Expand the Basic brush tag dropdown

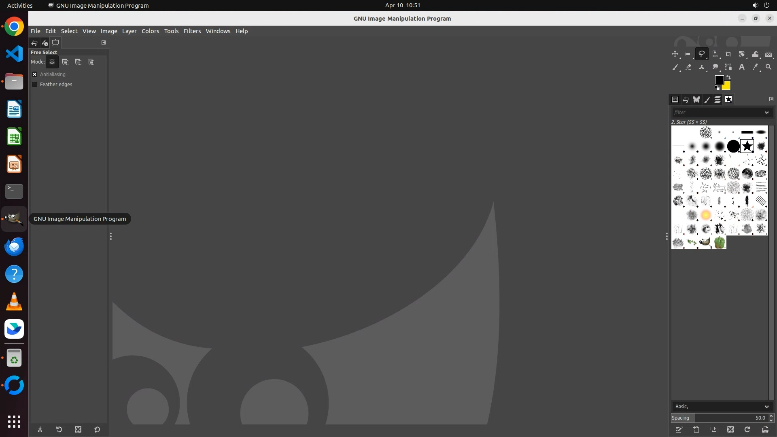(x=766, y=407)
